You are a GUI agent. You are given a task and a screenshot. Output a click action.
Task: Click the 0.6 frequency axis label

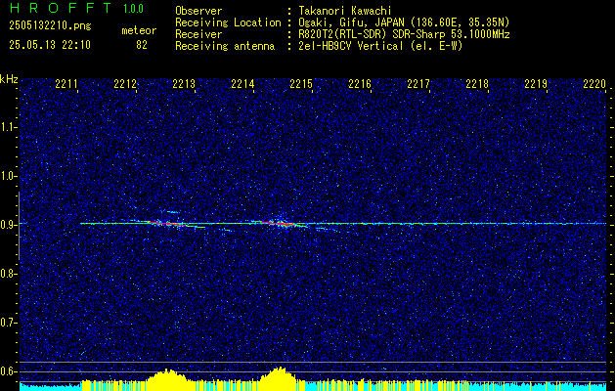[x=9, y=371]
